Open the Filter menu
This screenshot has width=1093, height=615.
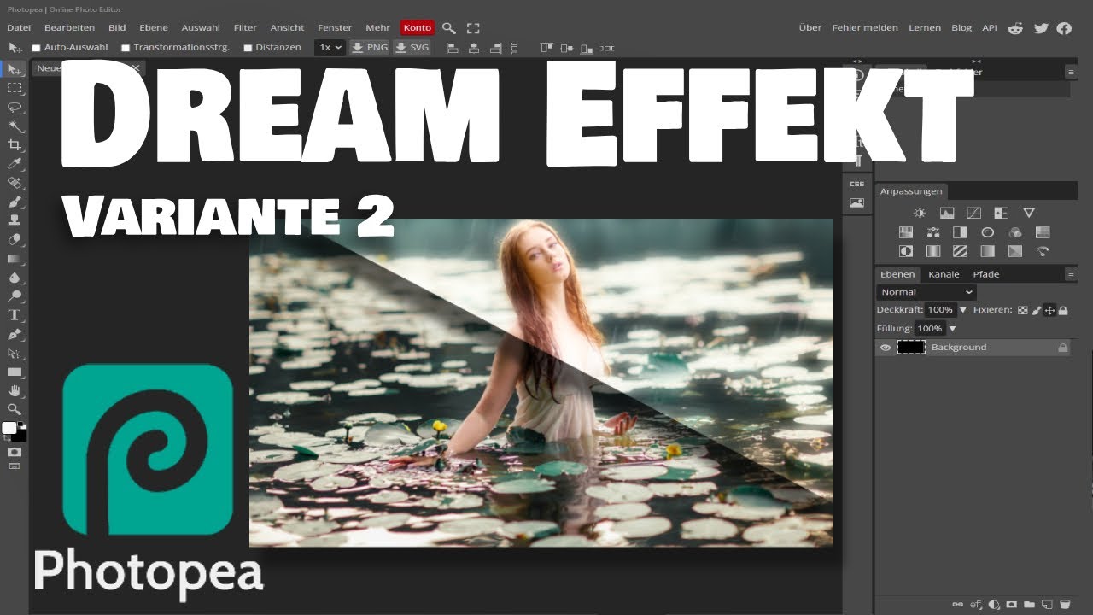[x=245, y=28]
